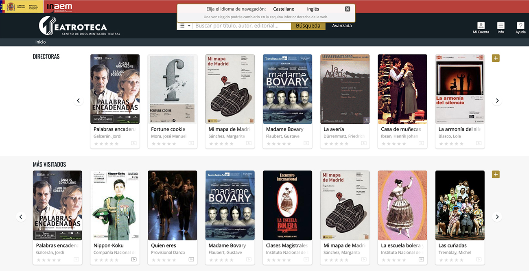Choose Inglés as navigation language
Image resolution: width=529 pixels, height=271 pixels.
[313, 9]
